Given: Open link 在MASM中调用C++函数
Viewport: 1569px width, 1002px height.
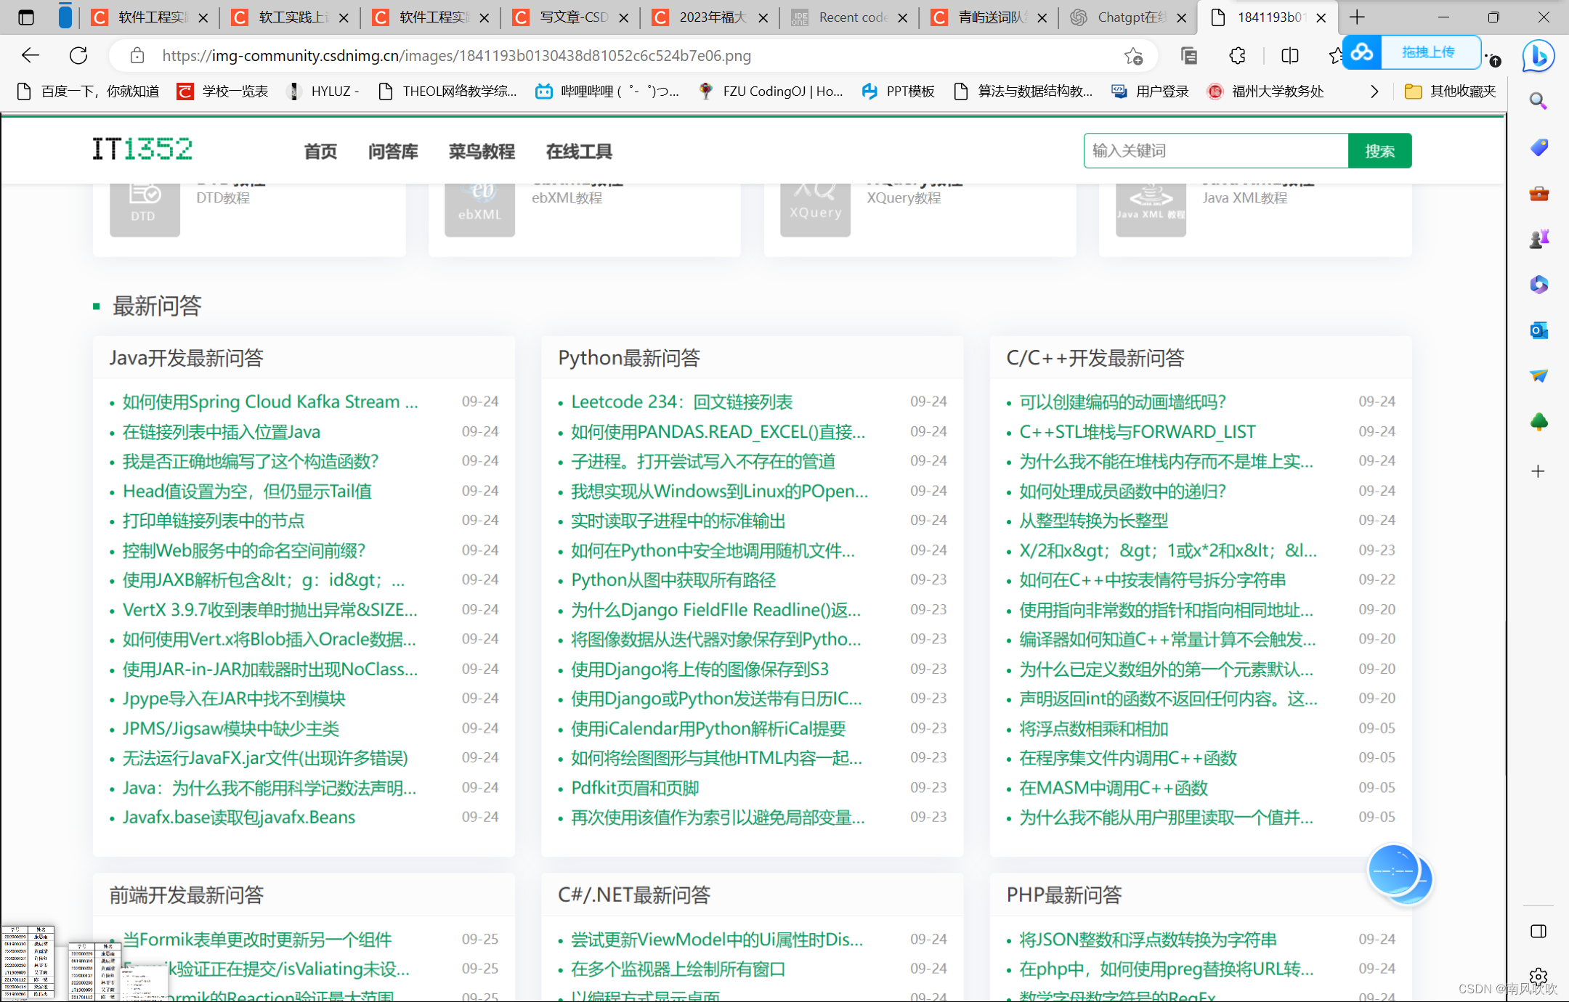Looking at the screenshot, I should point(1113,787).
